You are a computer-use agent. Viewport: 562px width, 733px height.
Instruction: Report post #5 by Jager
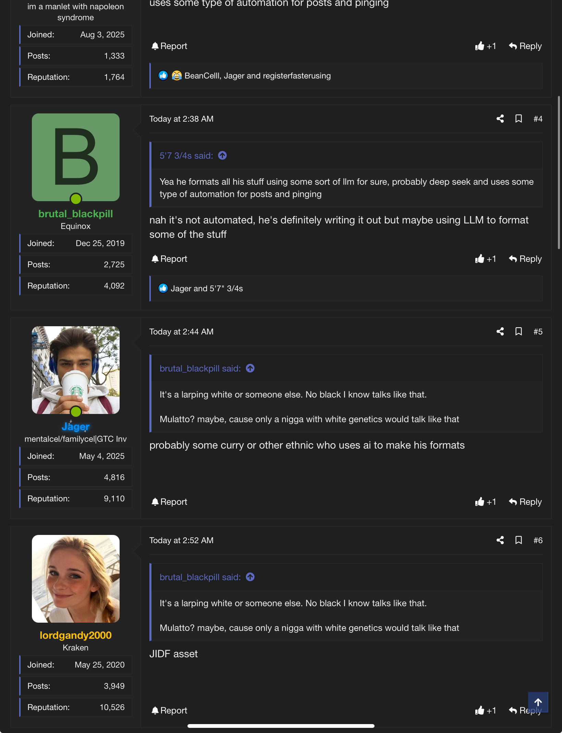(169, 502)
